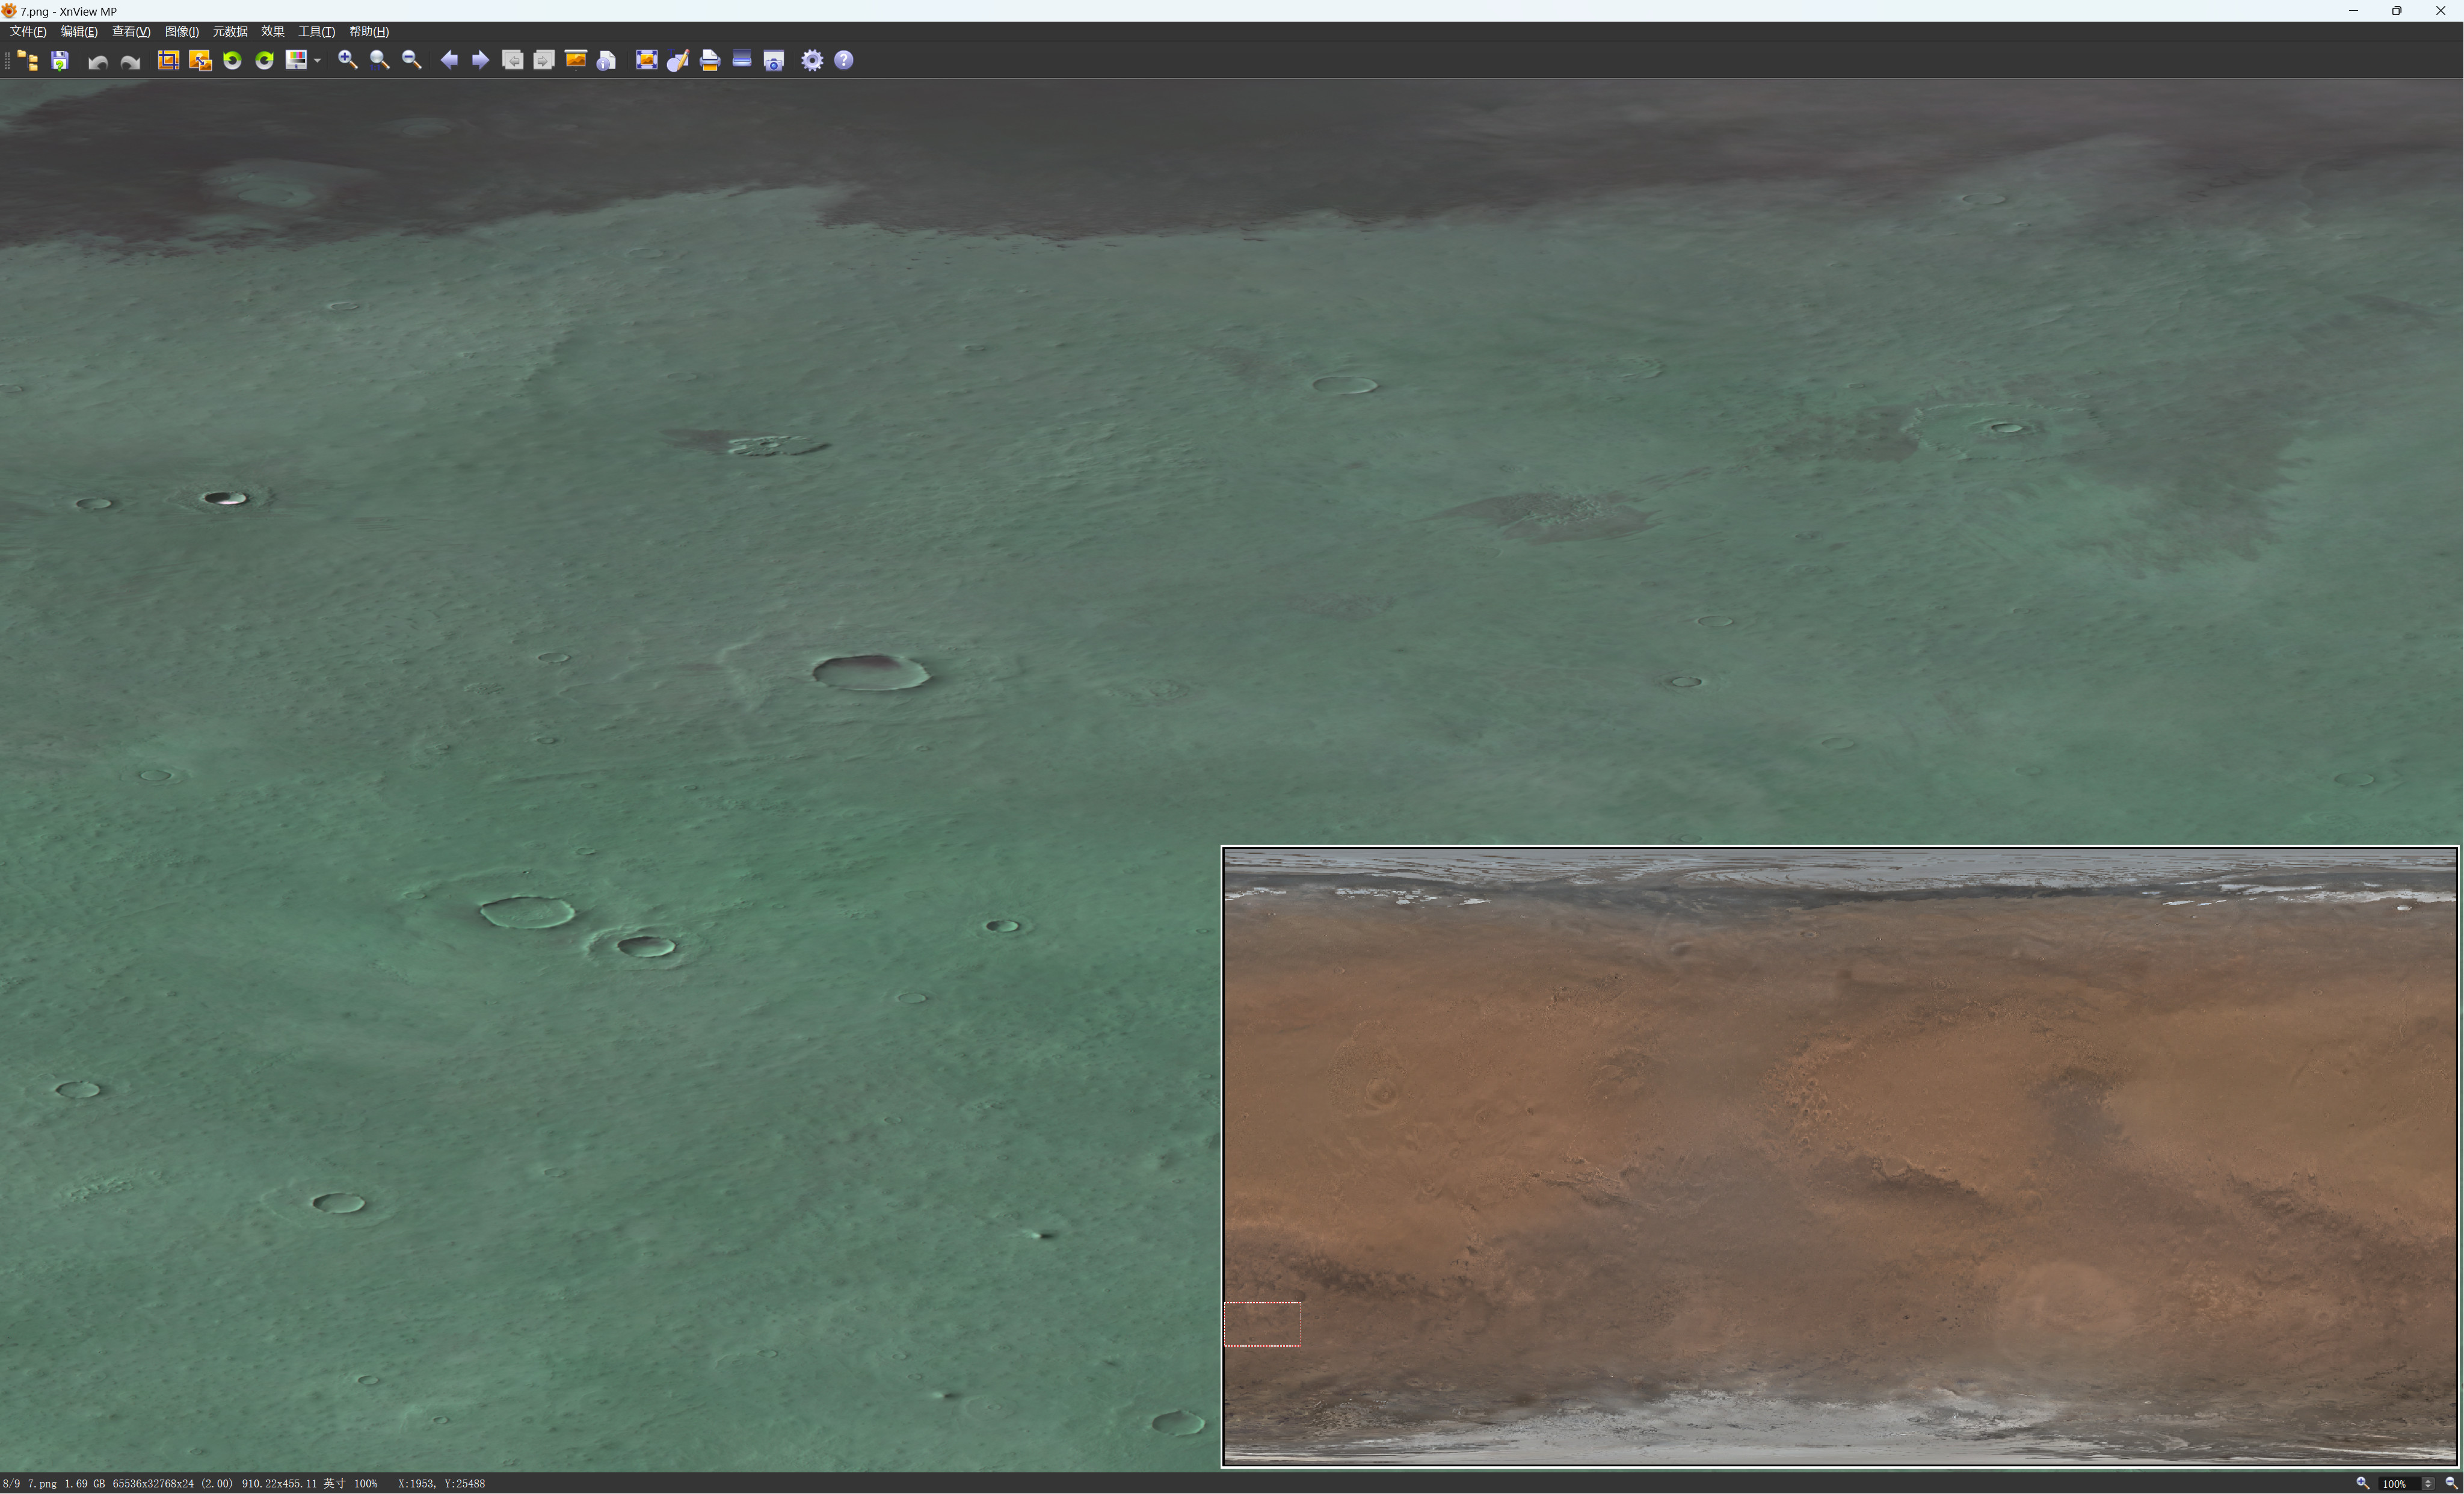Click the 1:1 actual size magnifier
2464x1494 pixels.
(x=379, y=61)
